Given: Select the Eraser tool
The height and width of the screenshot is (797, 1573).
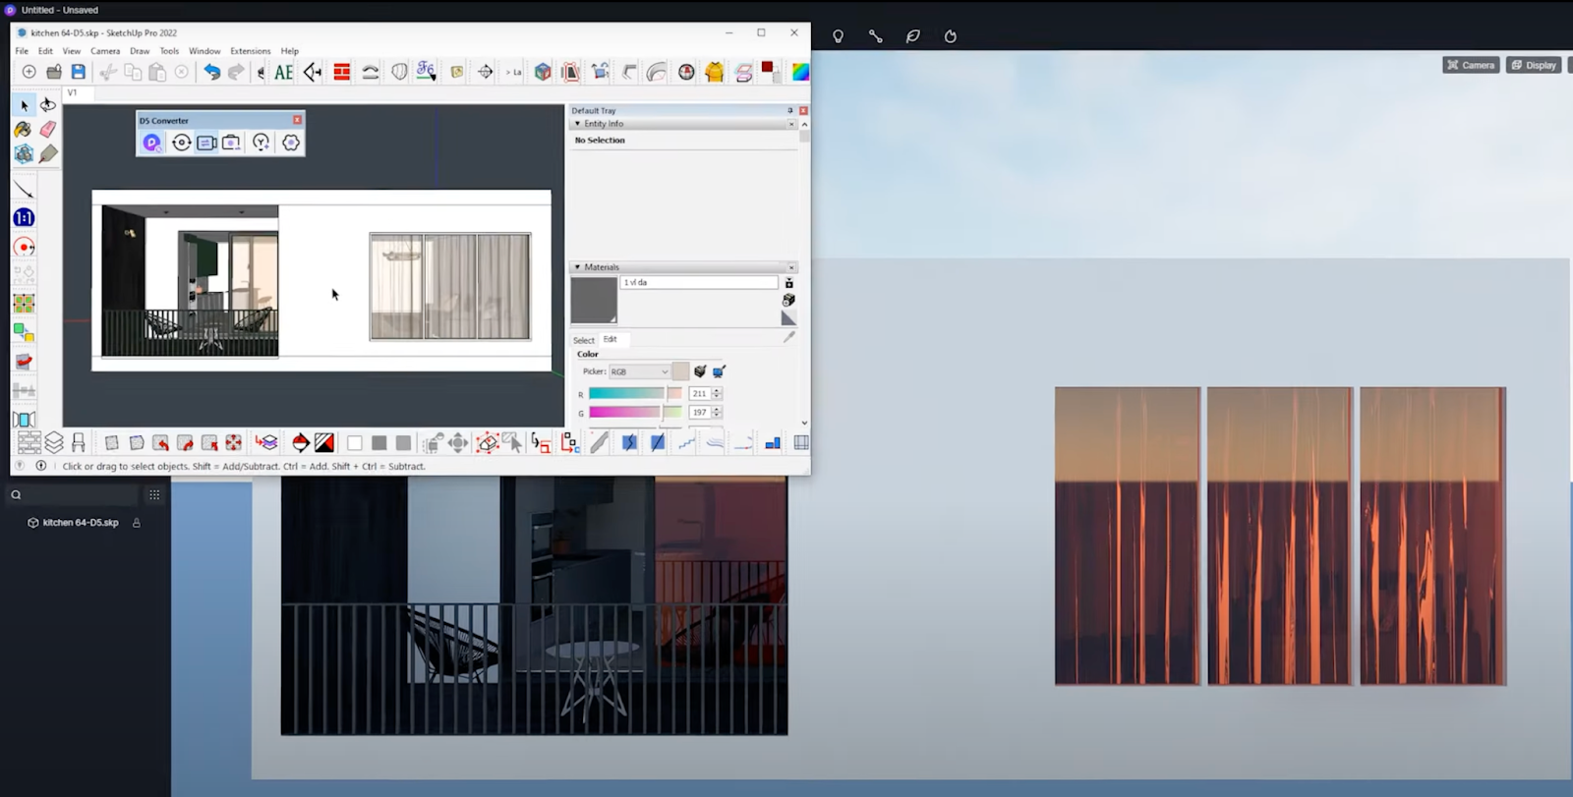Looking at the screenshot, I should [47, 129].
